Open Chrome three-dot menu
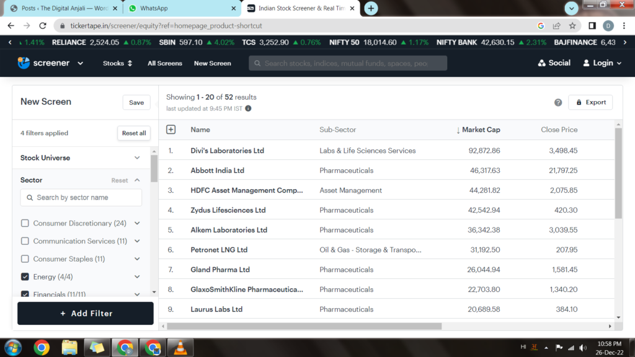The image size is (635, 357). tap(624, 25)
